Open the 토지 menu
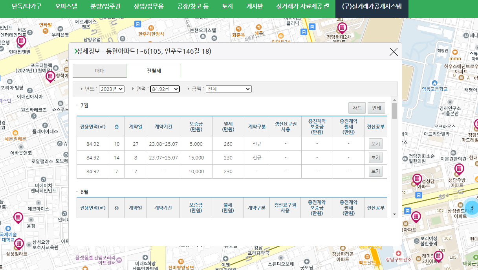Screen dimensions: 478x270 point(227,6)
